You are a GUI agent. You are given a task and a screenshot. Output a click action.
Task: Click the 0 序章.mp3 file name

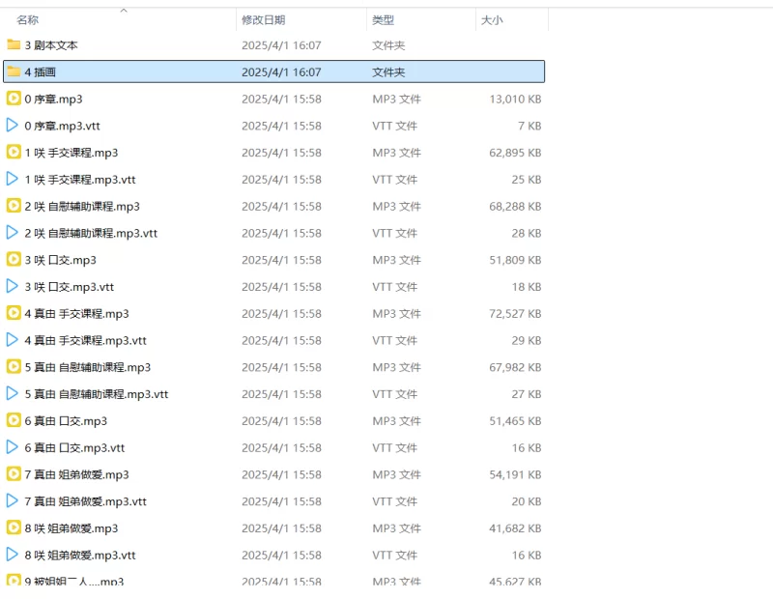click(53, 99)
